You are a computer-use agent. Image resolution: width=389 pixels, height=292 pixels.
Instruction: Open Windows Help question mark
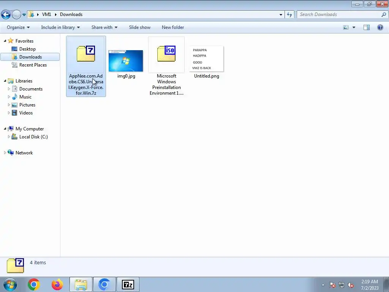[x=380, y=27]
